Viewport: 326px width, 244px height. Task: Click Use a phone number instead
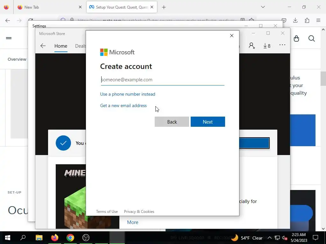pos(128,94)
